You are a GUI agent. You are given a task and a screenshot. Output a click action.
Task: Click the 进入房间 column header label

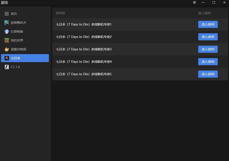pyautogui.click(x=204, y=13)
